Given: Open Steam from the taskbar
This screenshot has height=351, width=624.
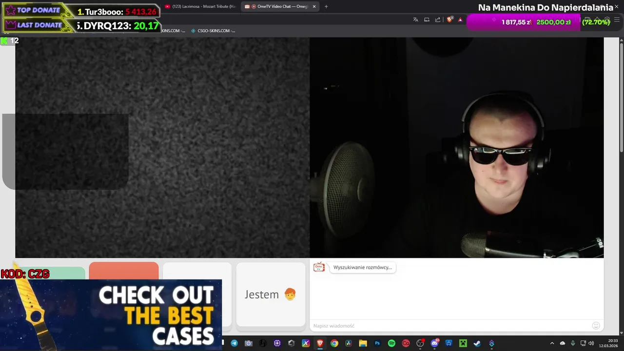Looking at the screenshot, I should click(x=477, y=343).
